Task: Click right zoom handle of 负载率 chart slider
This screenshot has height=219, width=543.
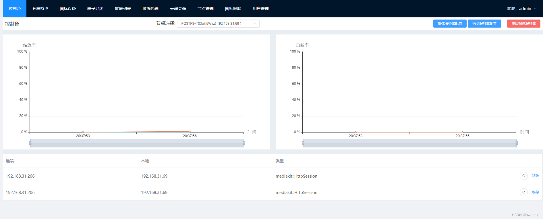Action: (x=517, y=143)
